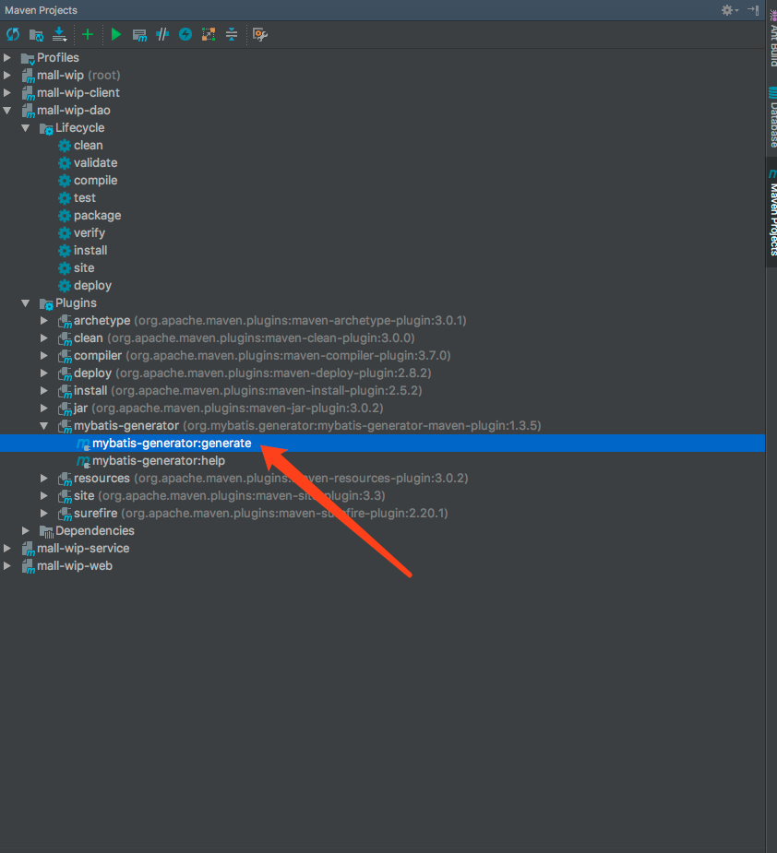777x853 pixels.
Task: Click the mall-wip-dao module icon
Action: (28, 111)
